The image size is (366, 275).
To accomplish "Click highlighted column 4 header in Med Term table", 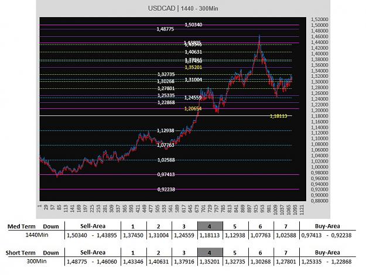I will (210, 226).
